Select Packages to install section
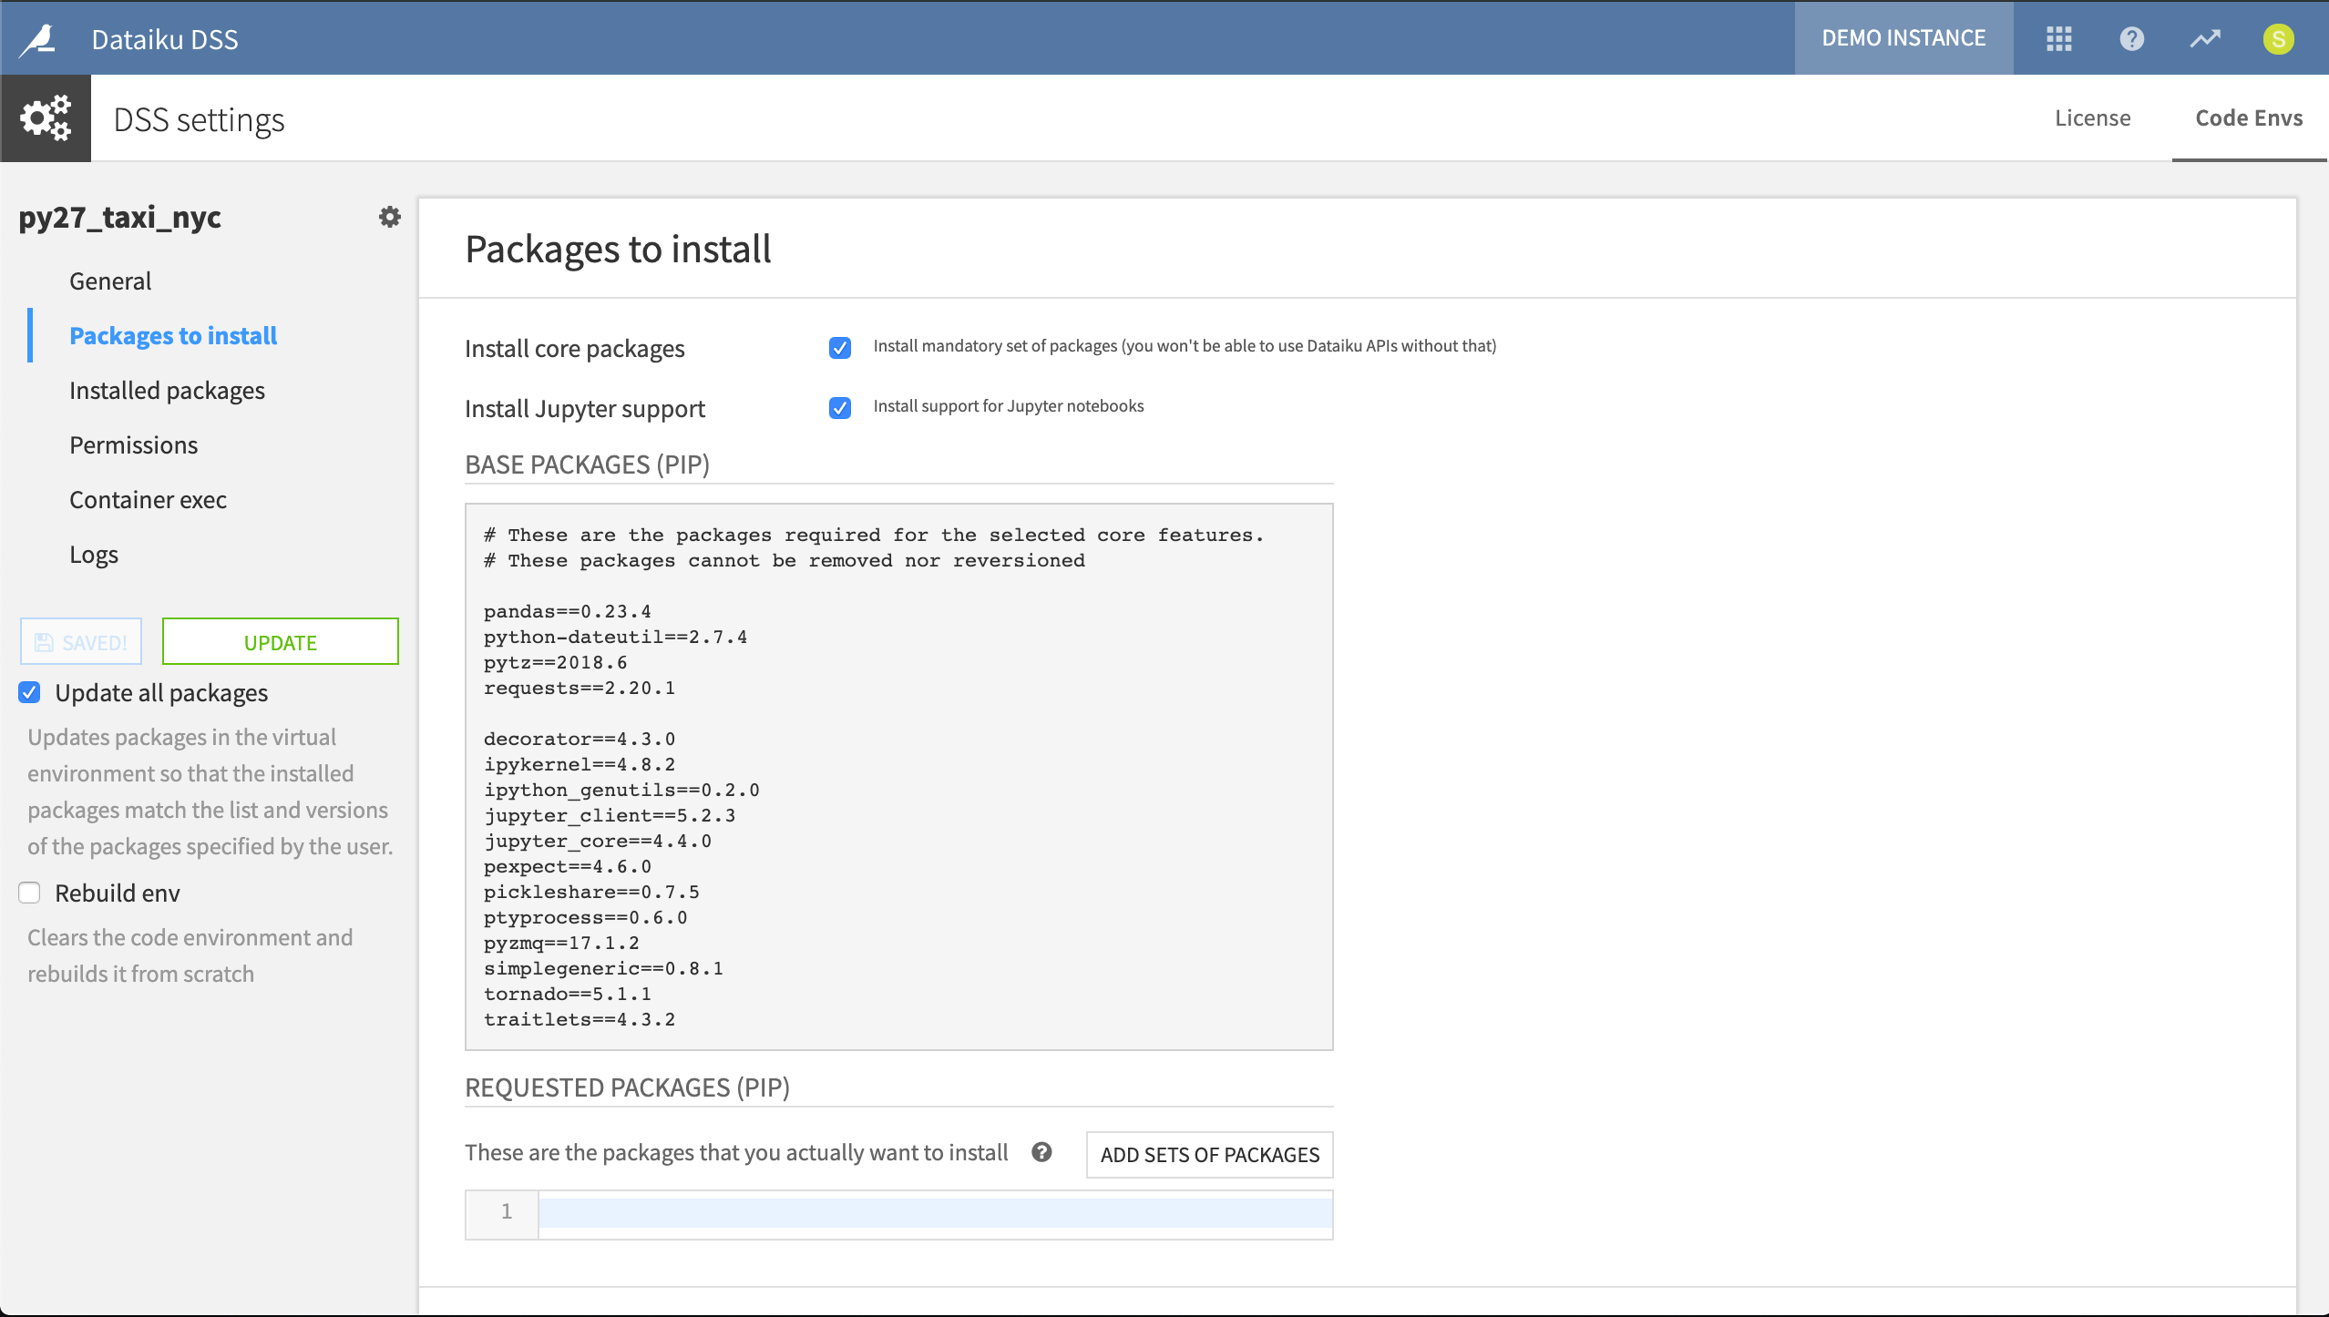The height and width of the screenshot is (1317, 2329). pos(173,335)
